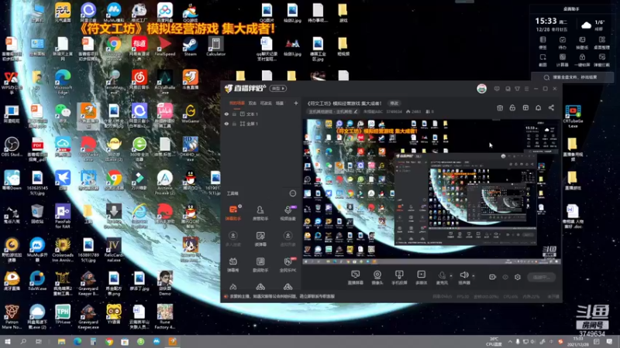This screenshot has width=620, height=348.
Task: Open the mode switch pill next to 直播伴侣 logo
Action: point(278,89)
